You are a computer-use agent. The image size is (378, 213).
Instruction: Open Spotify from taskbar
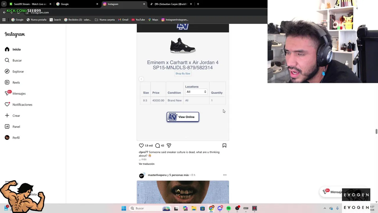click(229, 208)
